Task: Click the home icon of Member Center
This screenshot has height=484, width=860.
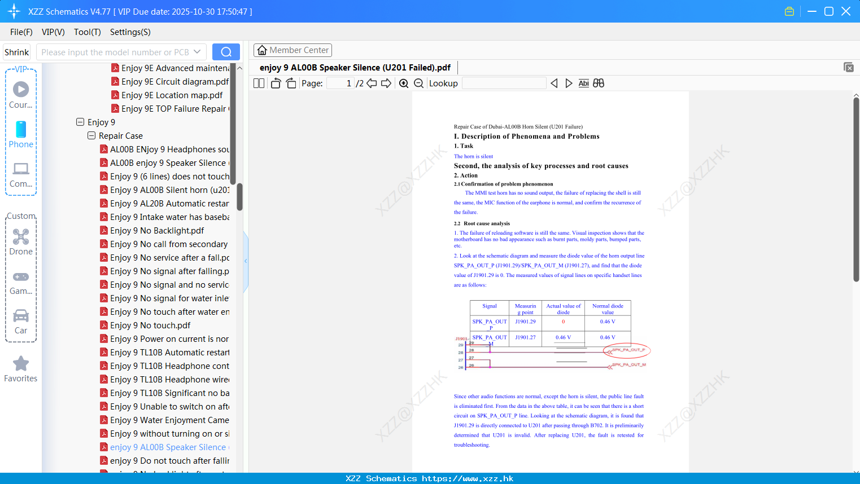Action: click(x=262, y=50)
